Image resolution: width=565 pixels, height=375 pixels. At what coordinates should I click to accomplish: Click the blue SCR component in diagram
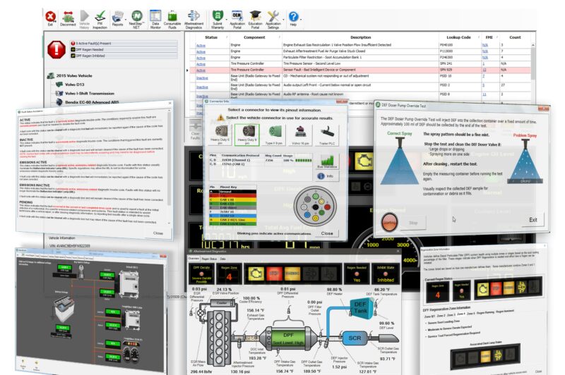click(355, 338)
